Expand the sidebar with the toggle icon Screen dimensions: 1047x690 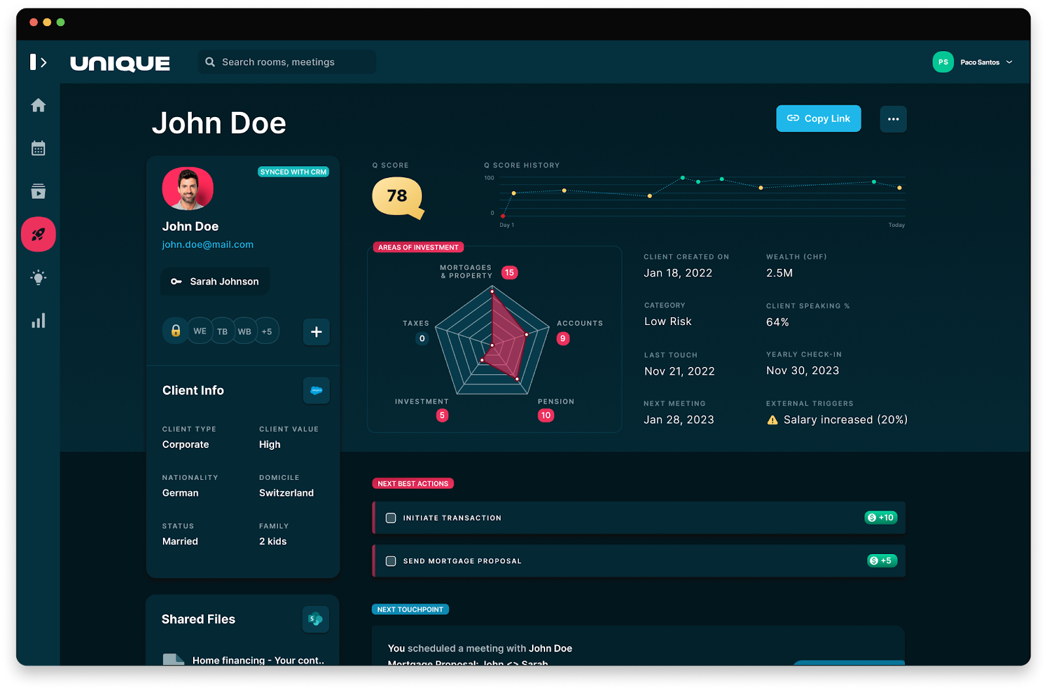coord(38,62)
